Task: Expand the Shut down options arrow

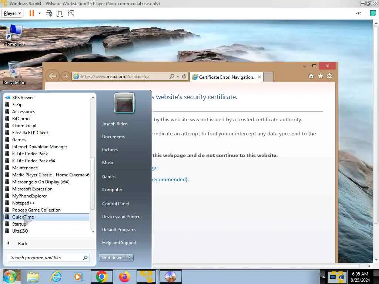Action: click(129, 258)
